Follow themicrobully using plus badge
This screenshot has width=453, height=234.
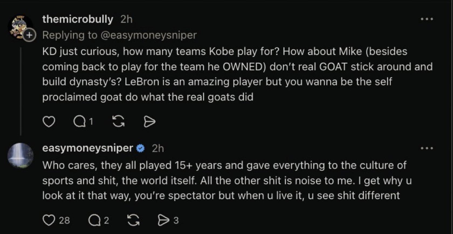(x=29, y=35)
